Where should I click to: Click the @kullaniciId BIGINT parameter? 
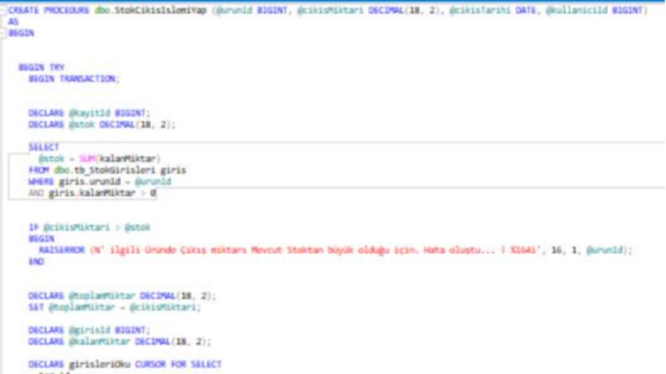(x=595, y=10)
